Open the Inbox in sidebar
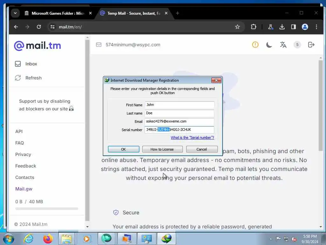The image size is (326, 245). (x=26, y=64)
